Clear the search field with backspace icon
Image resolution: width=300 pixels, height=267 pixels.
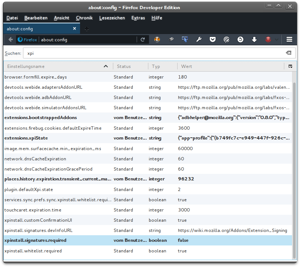[289, 53]
